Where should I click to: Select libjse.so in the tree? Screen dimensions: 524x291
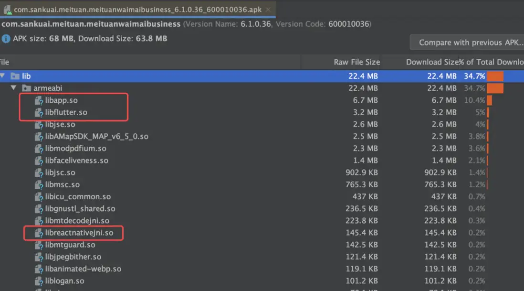coord(60,124)
